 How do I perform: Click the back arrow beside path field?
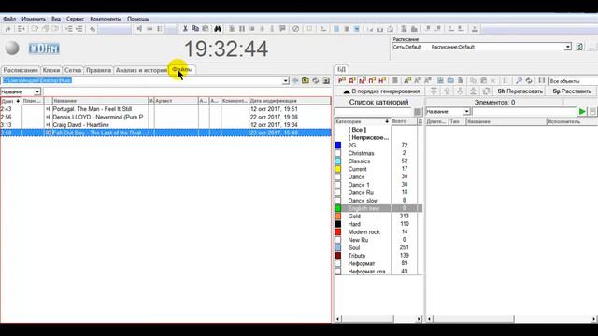pos(295,81)
